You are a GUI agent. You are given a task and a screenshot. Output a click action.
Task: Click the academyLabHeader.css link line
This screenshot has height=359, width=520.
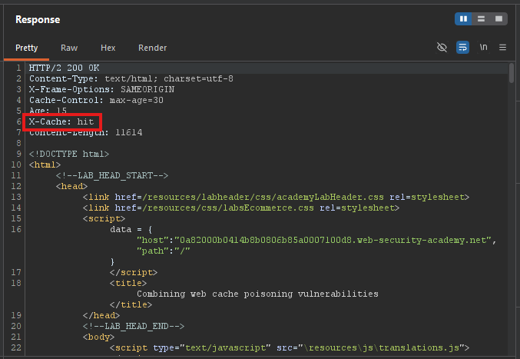[x=276, y=197]
